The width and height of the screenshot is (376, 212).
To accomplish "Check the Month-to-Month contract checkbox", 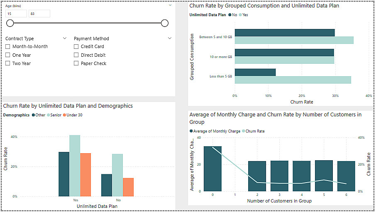I will [8, 47].
